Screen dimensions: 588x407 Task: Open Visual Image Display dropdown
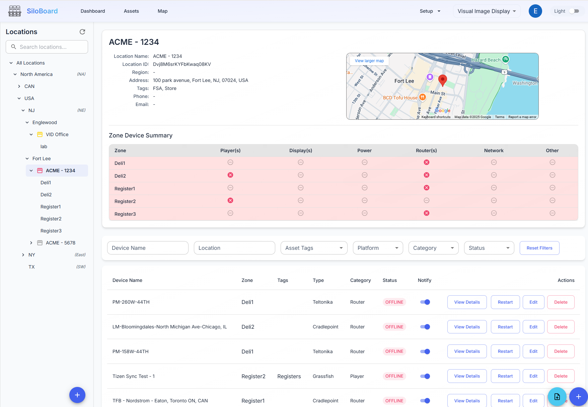[x=487, y=11]
